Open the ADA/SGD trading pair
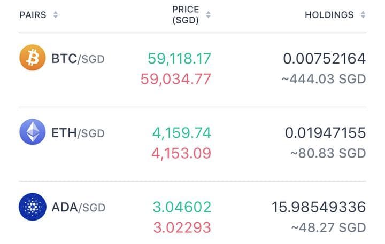This screenshot has width=385, height=244. click(x=78, y=207)
